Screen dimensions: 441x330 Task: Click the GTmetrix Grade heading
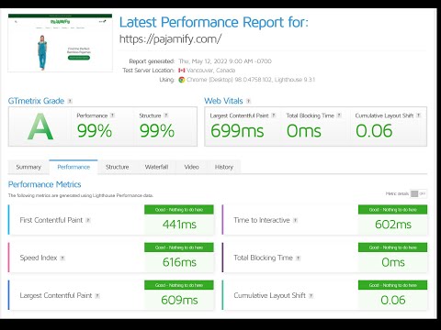tap(36, 101)
